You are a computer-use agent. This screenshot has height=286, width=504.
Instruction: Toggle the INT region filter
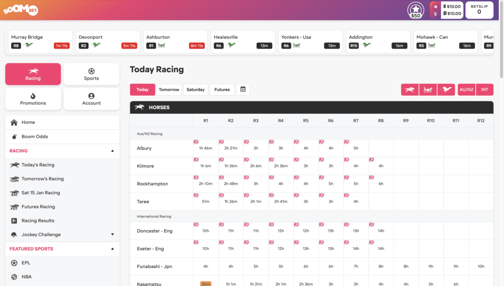click(484, 89)
